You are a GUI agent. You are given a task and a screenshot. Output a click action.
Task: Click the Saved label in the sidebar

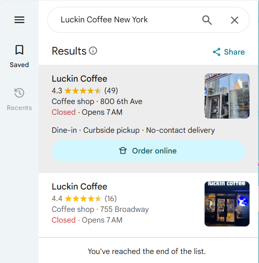click(x=19, y=65)
